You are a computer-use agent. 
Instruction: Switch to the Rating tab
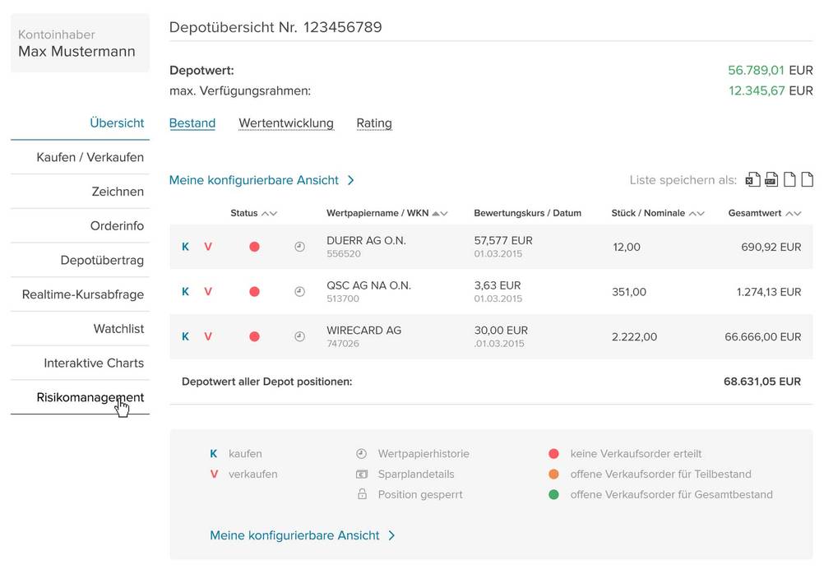click(374, 123)
